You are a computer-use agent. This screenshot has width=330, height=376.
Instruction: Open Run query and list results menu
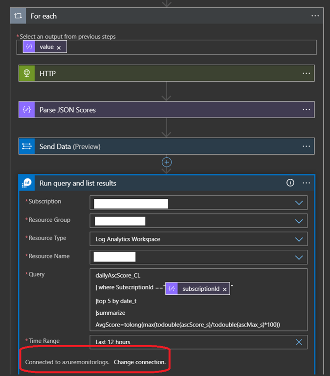(x=307, y=183)
